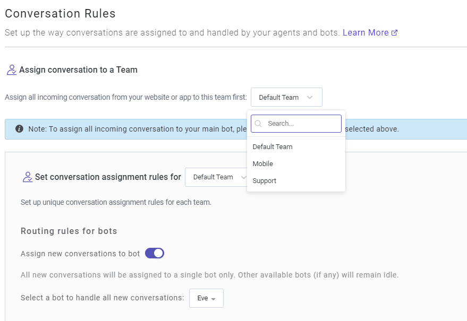Click the Routing rules for bots heading
The image size is (467, 321).
click(69, 231)
